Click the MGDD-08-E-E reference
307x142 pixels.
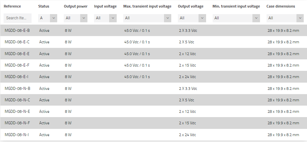pyautogui.click(x=17, y=54)
